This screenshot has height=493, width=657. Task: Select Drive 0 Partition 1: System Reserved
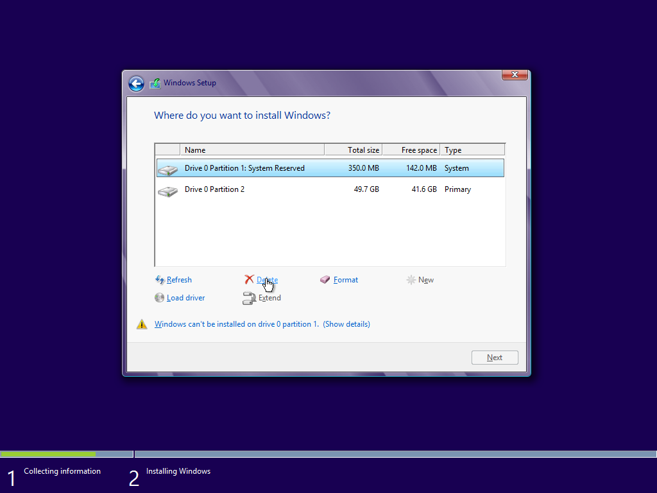tap(330, 168)
